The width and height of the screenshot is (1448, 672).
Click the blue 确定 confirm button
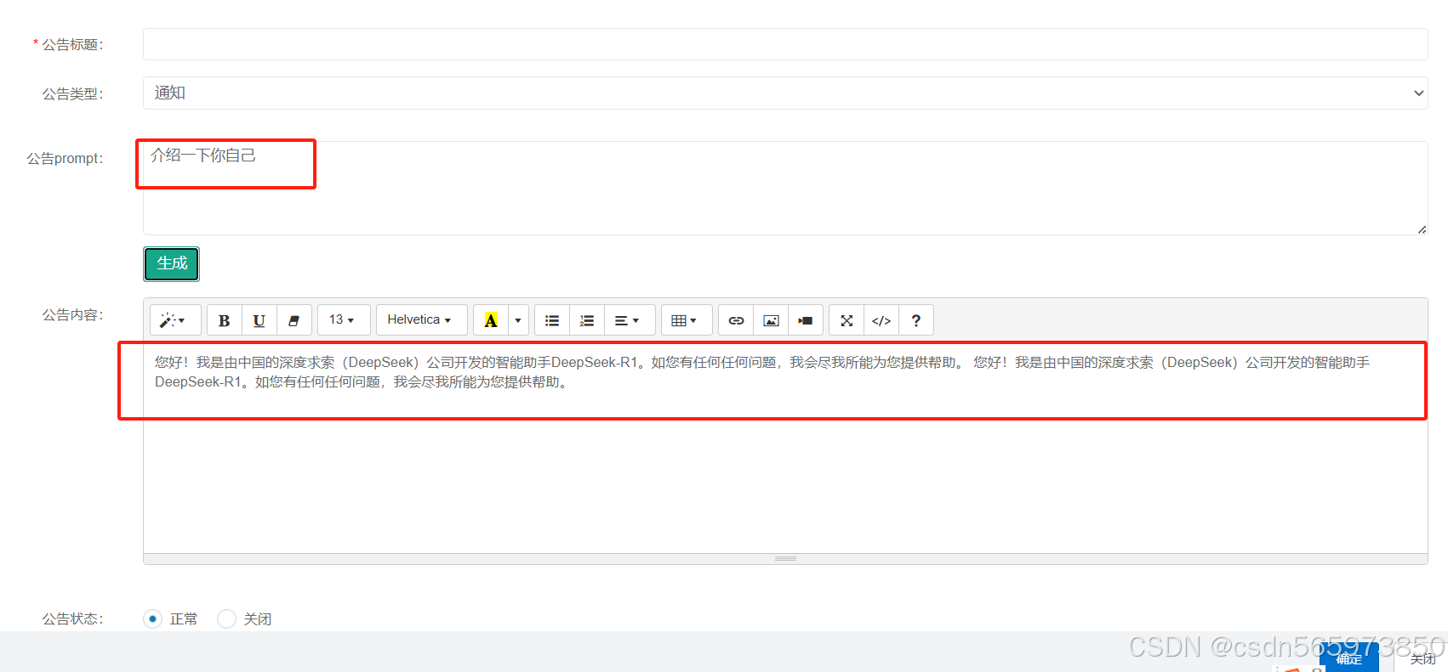tap(1349, 658)
